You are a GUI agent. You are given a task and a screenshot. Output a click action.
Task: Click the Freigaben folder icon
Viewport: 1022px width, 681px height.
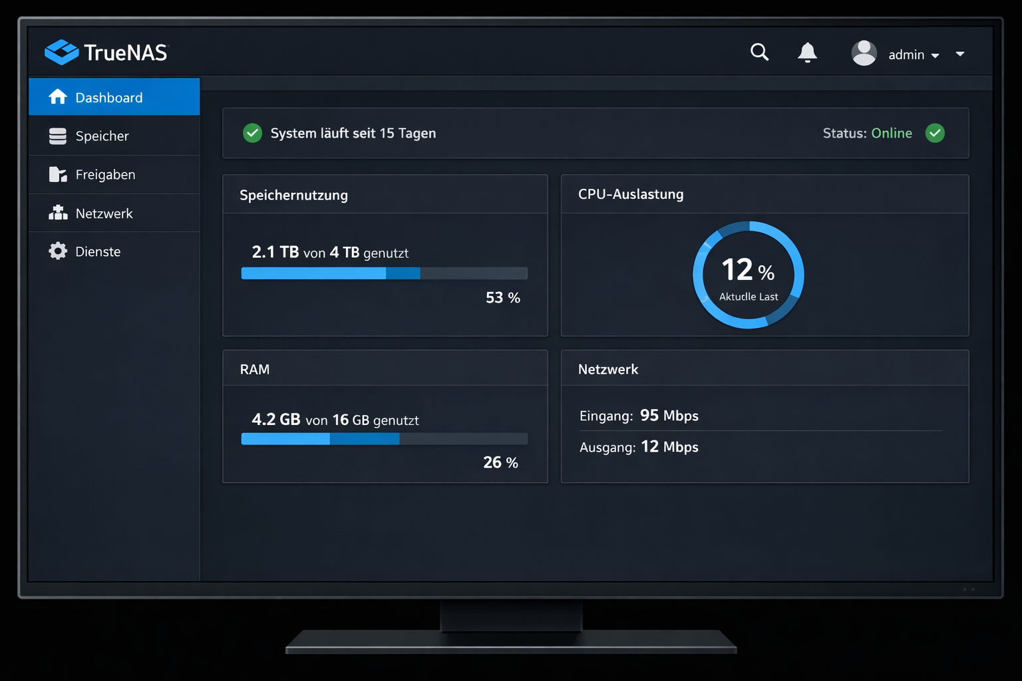(x=57, y=174)
